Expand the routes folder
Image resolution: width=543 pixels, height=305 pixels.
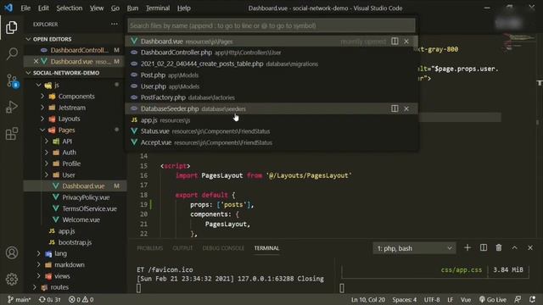pyautogui.click(x=34, y=287)
